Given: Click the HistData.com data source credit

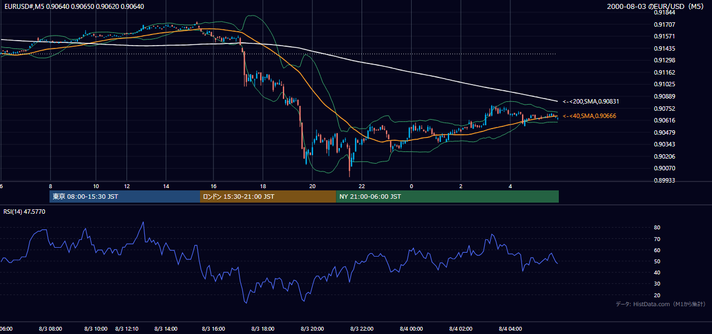Looking at the screenshot, I should coord(661,304).
